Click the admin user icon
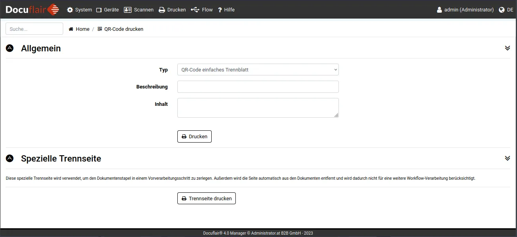Viewport: 517px width, 237px height. (439, 10)
